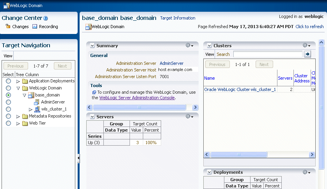Collapse the Servers panel

[x=92, y=117]
